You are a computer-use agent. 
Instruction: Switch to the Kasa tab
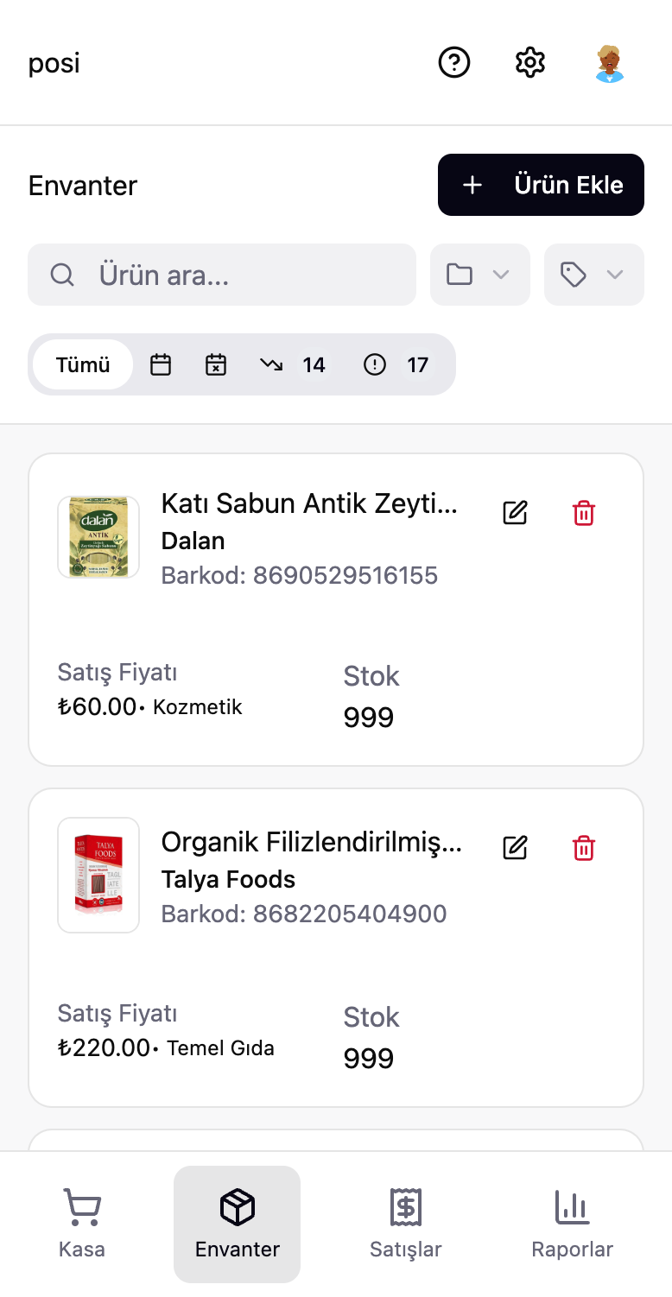point(82,1224)
